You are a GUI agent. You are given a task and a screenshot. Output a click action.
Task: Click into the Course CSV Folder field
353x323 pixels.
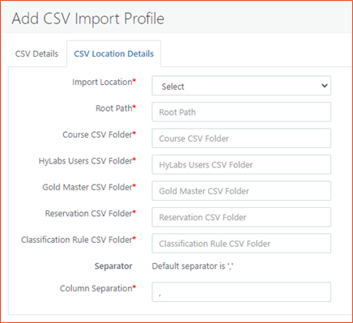click(241, 138)
